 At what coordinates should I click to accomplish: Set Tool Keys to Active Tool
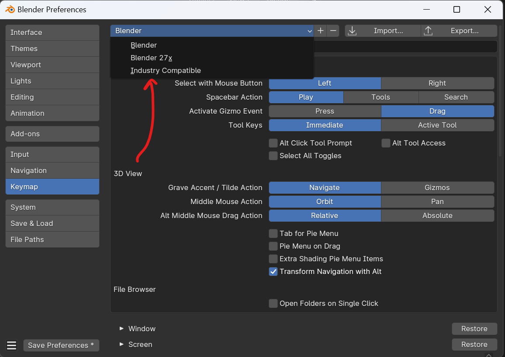coord(437,125)
